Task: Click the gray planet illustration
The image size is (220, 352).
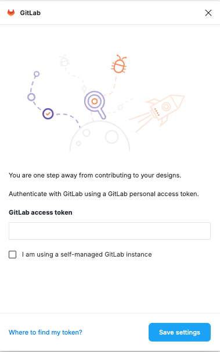Action: tap(100, 136)
